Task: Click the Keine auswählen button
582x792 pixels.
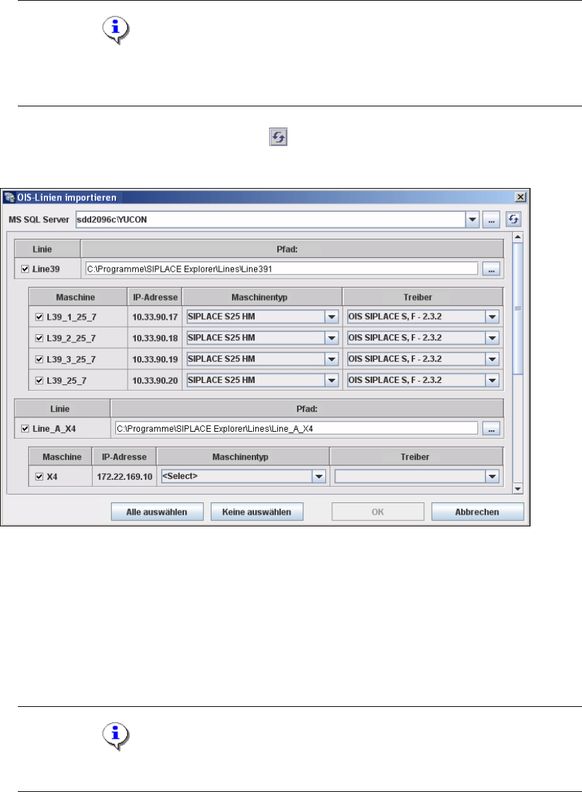Action: point(257,512)
